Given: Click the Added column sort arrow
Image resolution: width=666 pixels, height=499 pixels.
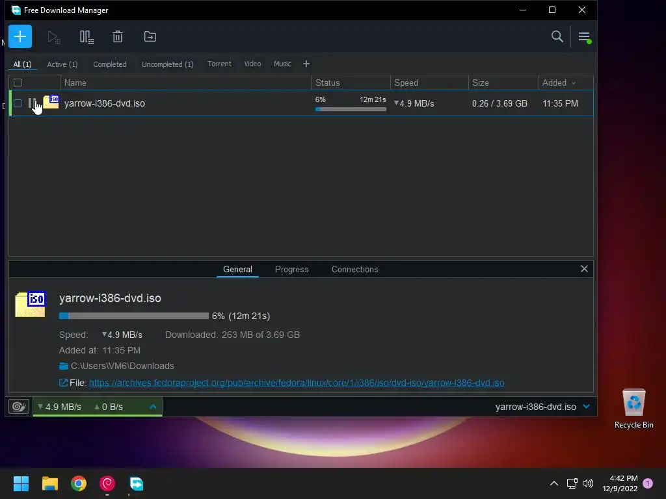Looking at the screenshot, I should pyautogui.click(x=574, y=83).
